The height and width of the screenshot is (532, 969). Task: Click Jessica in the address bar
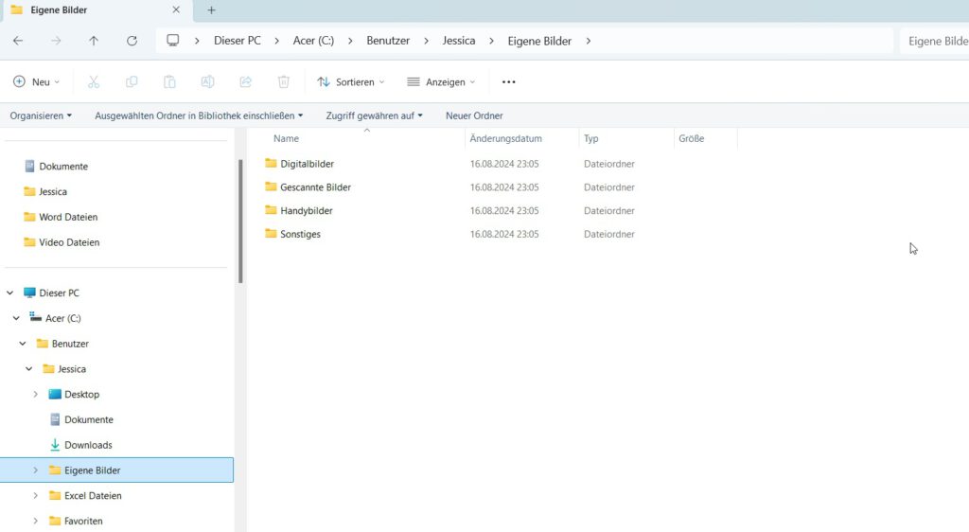coord(459,41)
